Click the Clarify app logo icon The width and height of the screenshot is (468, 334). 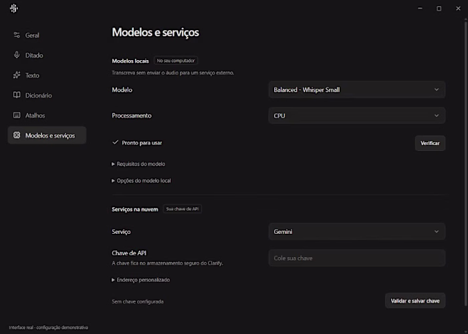pyautogui.click(x=14, y=8)
